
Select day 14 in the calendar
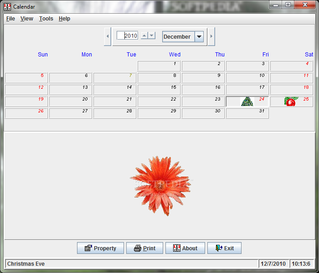click(x=114, y=90)
